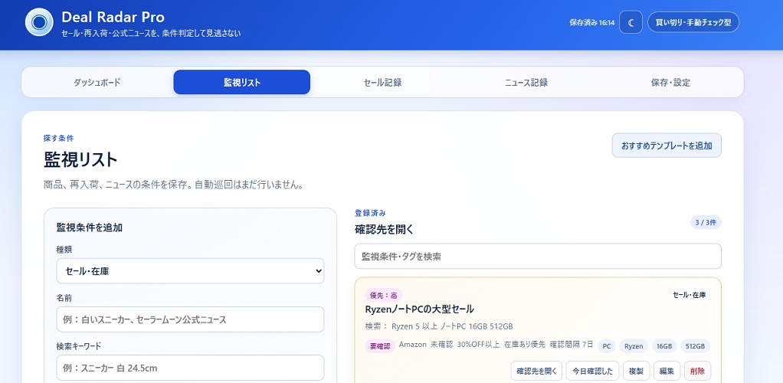Click the 優先：高 priority badge
The height and width of the screenshot is (383, 783).
384,295
